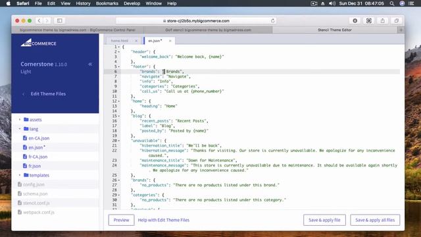
Task: Click Save & apply file button
Action: [x=324, y=220]
